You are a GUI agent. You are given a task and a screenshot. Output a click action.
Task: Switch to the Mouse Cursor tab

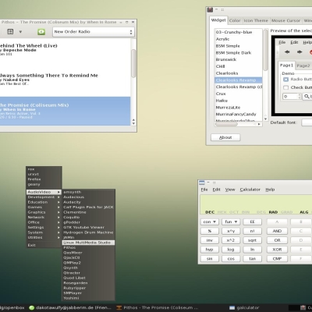(x=285, y=20)
